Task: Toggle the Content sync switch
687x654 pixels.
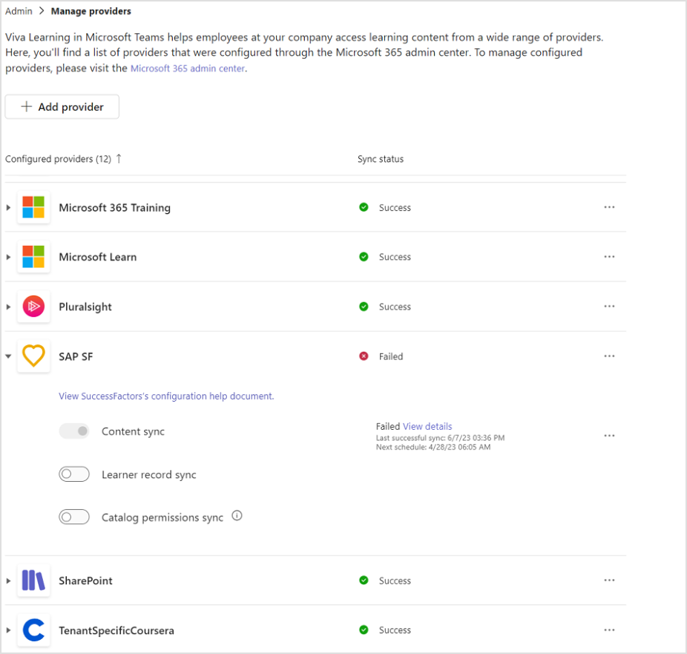Action: click(74, 431)
